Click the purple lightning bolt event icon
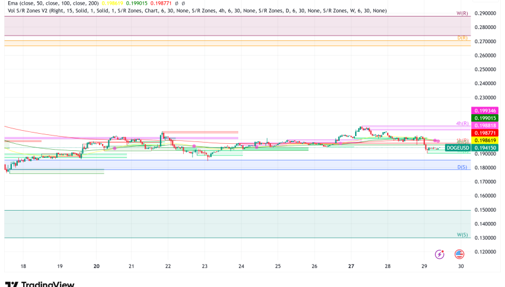Image resolution: width=505 pixels, height=287 pixels. [x=440, y=254]
